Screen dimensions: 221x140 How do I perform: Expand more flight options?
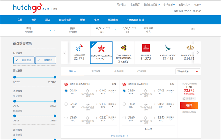pyautogui.click(x=119, y=136)
